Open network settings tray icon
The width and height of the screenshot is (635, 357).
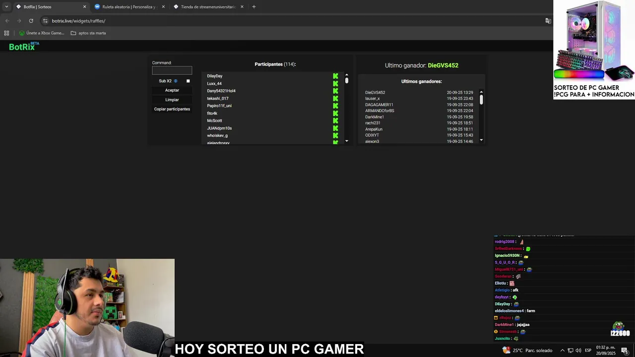[571, 351]
